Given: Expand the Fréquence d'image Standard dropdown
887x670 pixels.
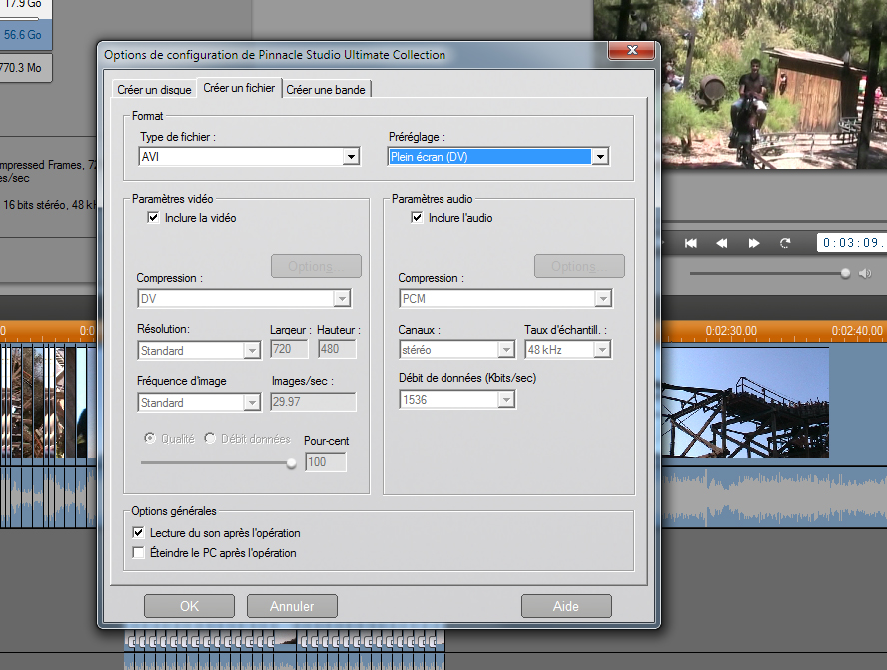Looking at the screenshot, I should pos(199,403).
